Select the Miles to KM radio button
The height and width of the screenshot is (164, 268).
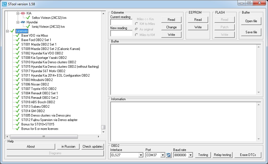pyautogui.click(x=136, y=35)
